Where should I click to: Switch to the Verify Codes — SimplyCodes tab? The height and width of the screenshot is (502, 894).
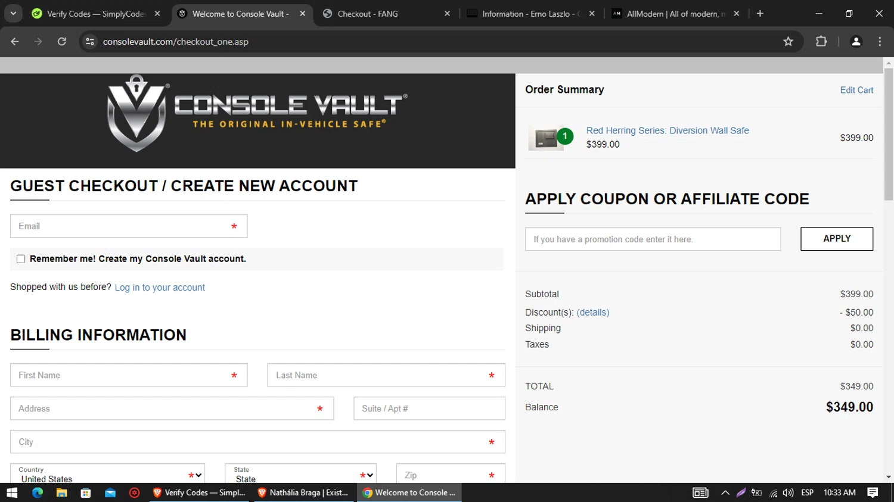click(96, 14)
